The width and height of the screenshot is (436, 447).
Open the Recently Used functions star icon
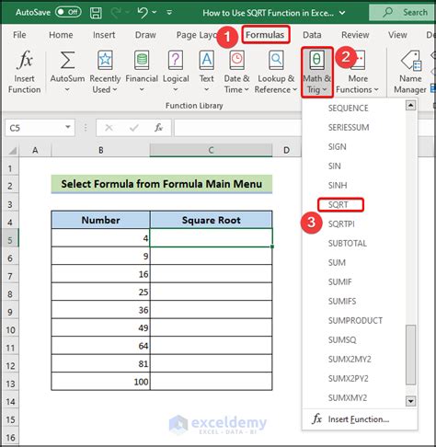coord(105,60)
